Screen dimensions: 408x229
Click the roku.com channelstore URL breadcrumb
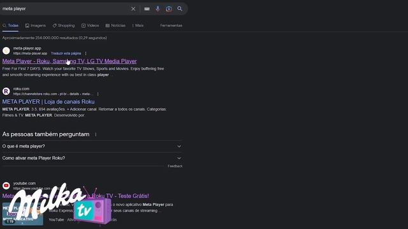(x=52, y=94)
